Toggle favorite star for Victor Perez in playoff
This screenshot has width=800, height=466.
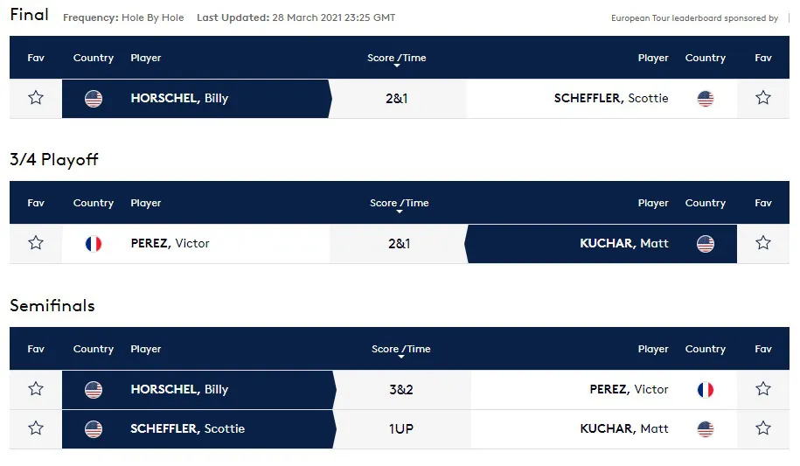[36, 242]
